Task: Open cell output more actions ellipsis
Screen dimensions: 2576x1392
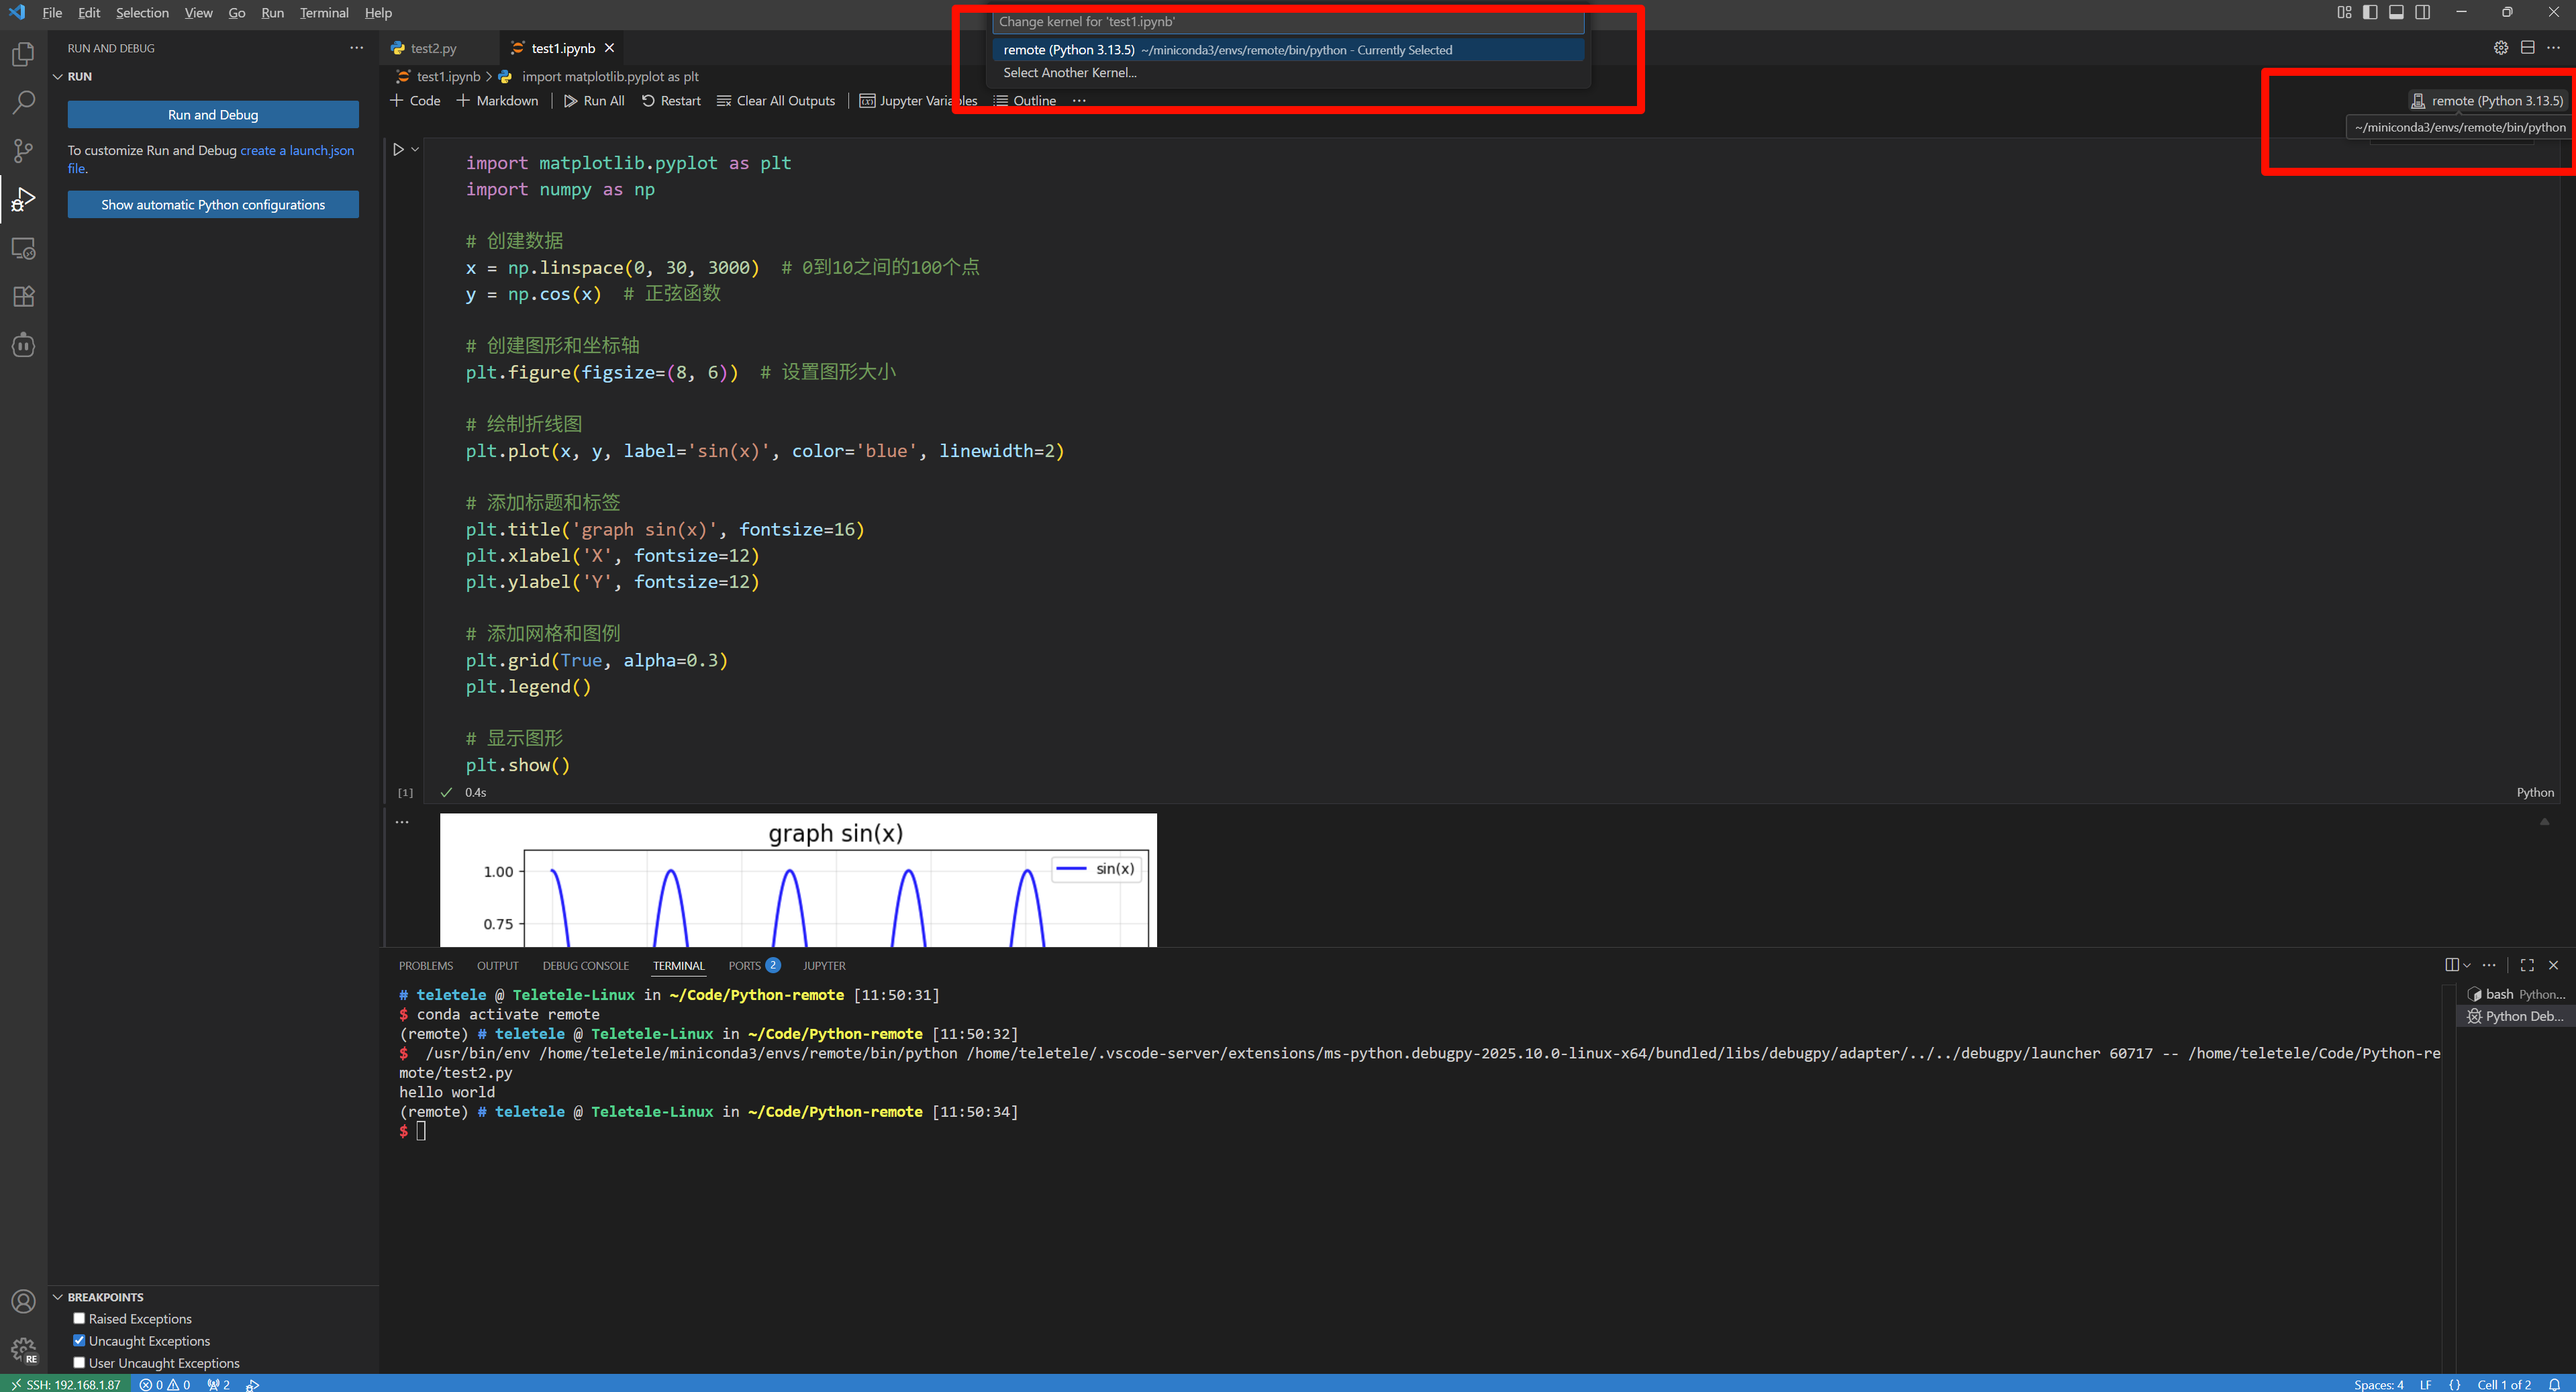Action: point(402,822)
